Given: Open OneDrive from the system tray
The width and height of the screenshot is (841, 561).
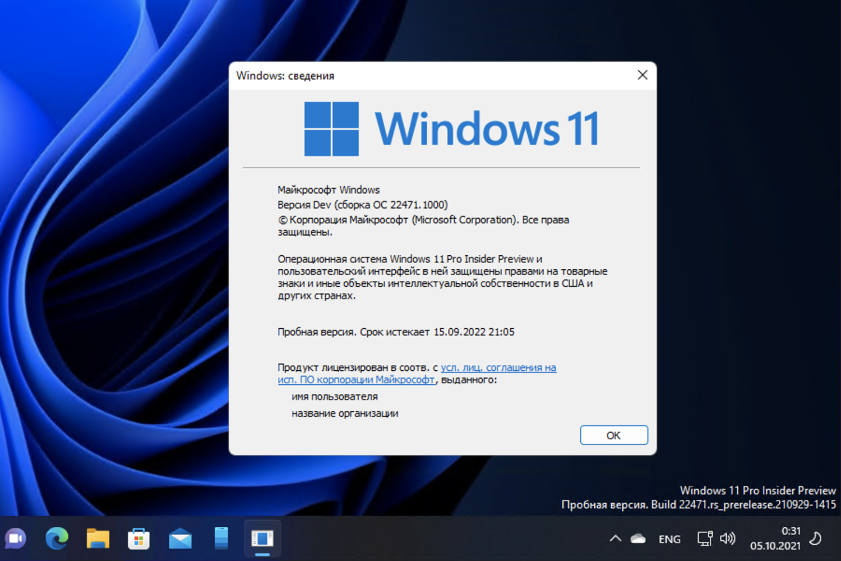Looking at the screenshot, I should click(639, 539).
